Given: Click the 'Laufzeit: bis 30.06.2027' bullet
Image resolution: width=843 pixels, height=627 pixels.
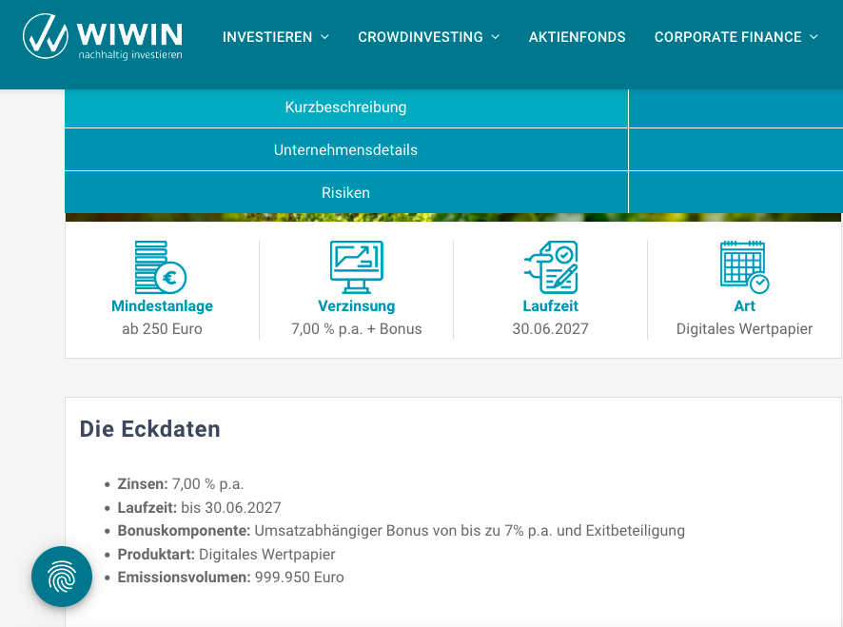Looking at the screenshot, I should [x=200, y=508].
